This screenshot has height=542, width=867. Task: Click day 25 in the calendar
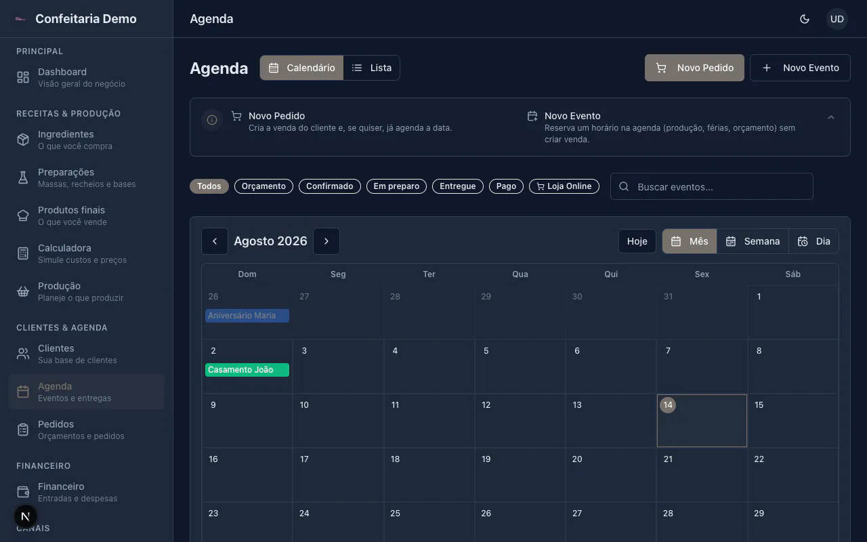(x=429, y=522)
